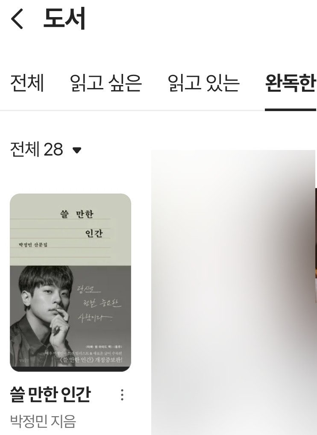Click the 인간 title text on the cover
This screenshot has height=435, width=317.
[x=94, y=233]
